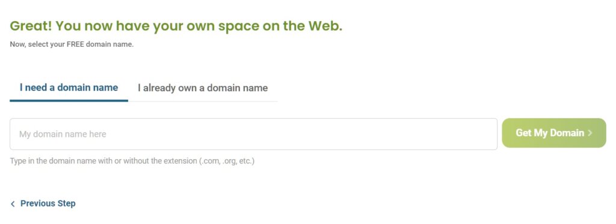Click the word 'Step' in Previous Step
This screenshot has height=224, width=616.
tap(66, 204)
